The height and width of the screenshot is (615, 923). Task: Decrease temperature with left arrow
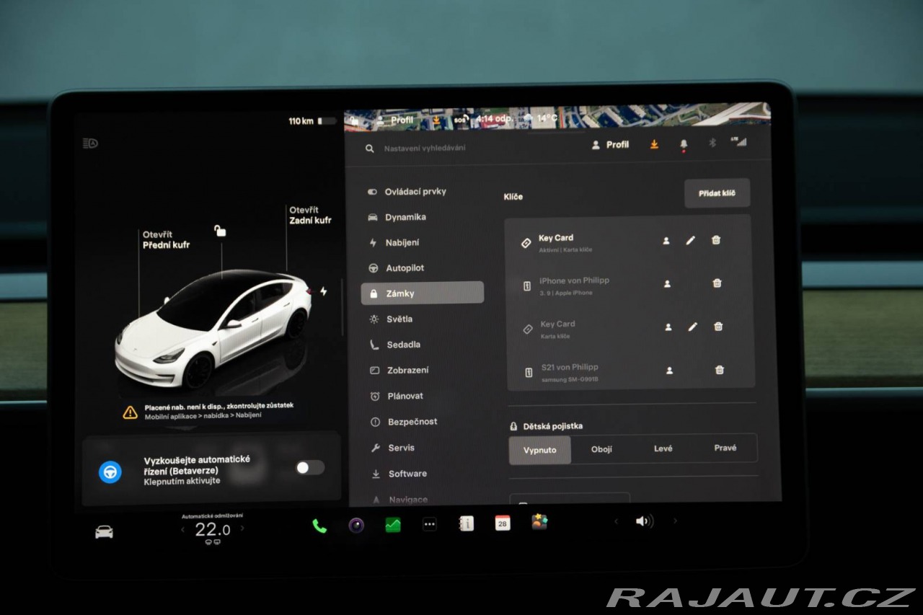(x=182, y=530)
